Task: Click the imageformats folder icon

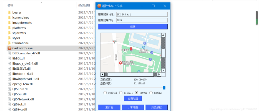Action: point(9,23)
